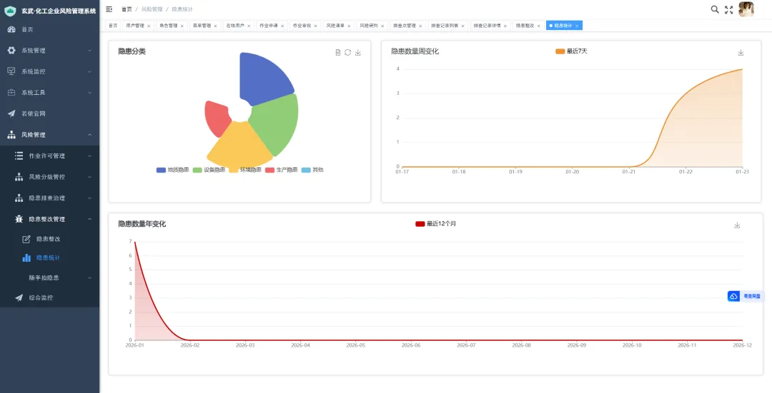This screenshot has height=393, width=772.
Task: Click 首页 in the breadcrumb
Action: coord(127,9)
